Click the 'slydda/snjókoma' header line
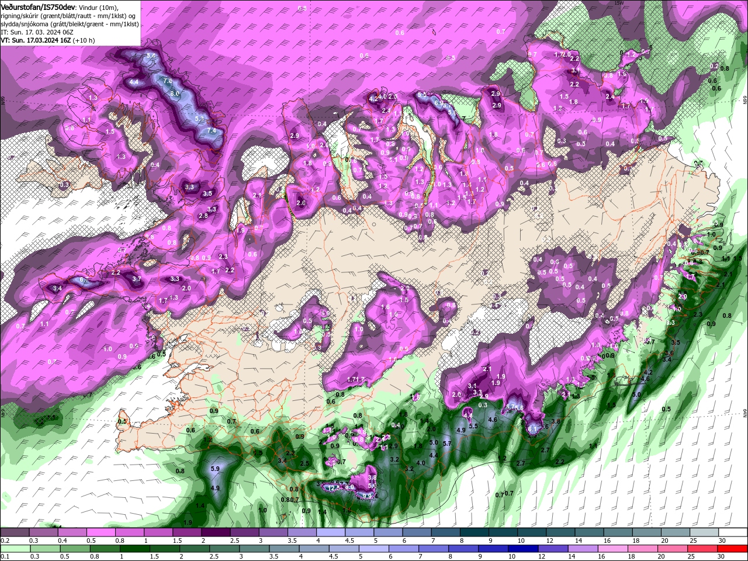This screenshot has width=748, height=561. coord(69,24)
